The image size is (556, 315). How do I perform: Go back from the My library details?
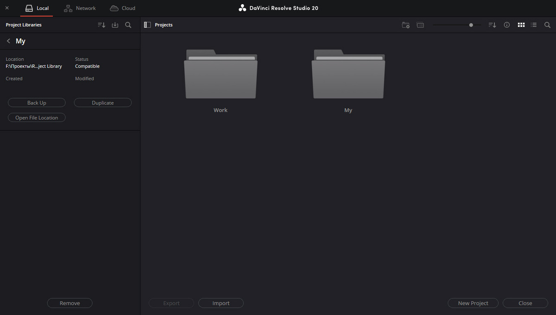(x=8, y=41)
